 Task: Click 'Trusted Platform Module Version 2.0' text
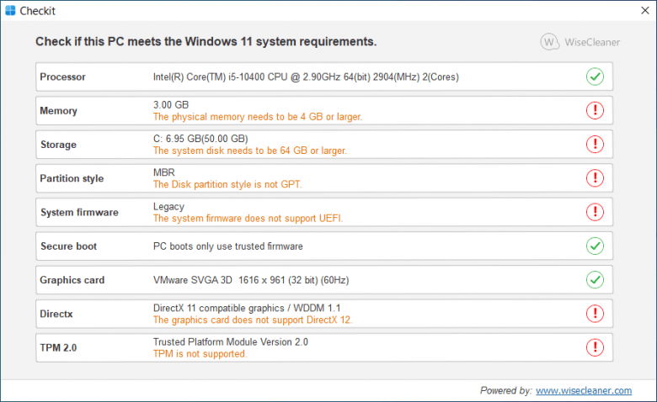231,342
